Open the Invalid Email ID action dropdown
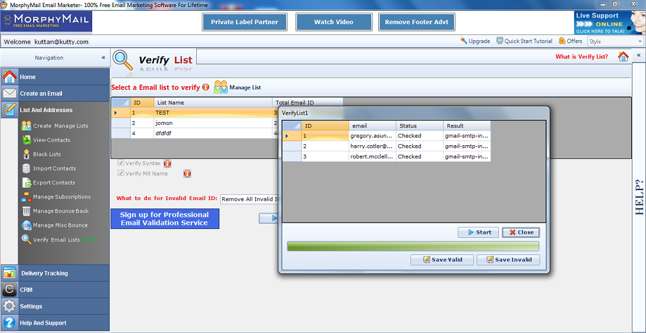Viewport: 646px width, 333px height. [249, 199]
